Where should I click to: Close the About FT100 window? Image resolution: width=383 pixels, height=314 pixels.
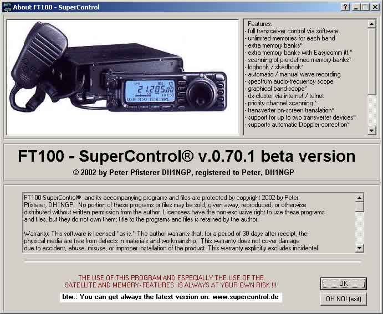tap(375, 7)
